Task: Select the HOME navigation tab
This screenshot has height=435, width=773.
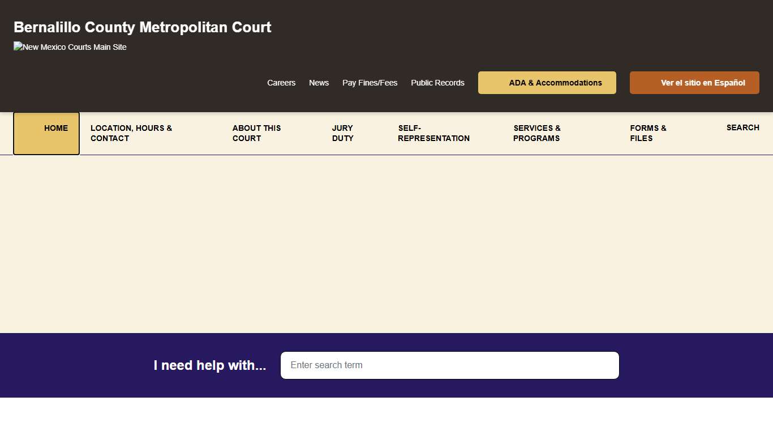Action: (x=55, y=128)
